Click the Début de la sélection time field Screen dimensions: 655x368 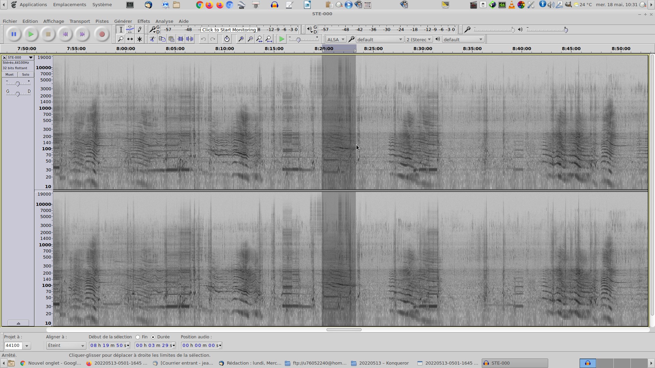click(109, 346)
